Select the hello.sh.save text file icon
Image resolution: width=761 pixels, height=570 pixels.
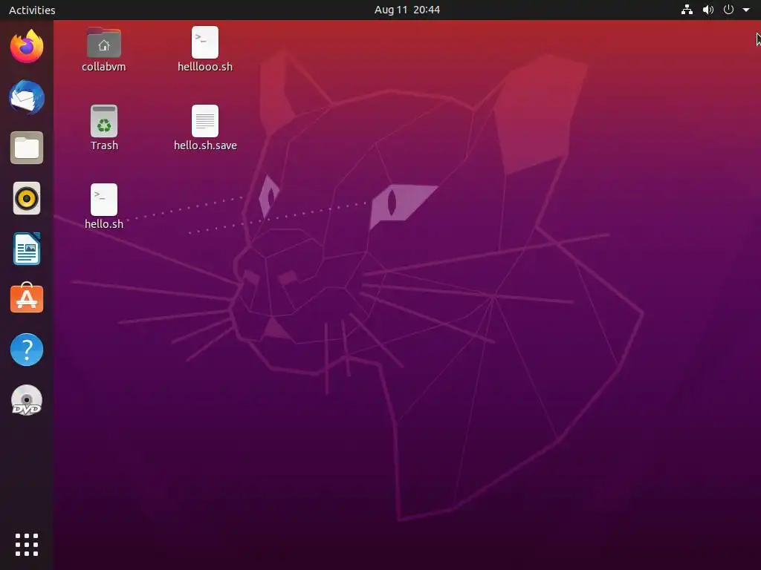click(x=205, y=121)
